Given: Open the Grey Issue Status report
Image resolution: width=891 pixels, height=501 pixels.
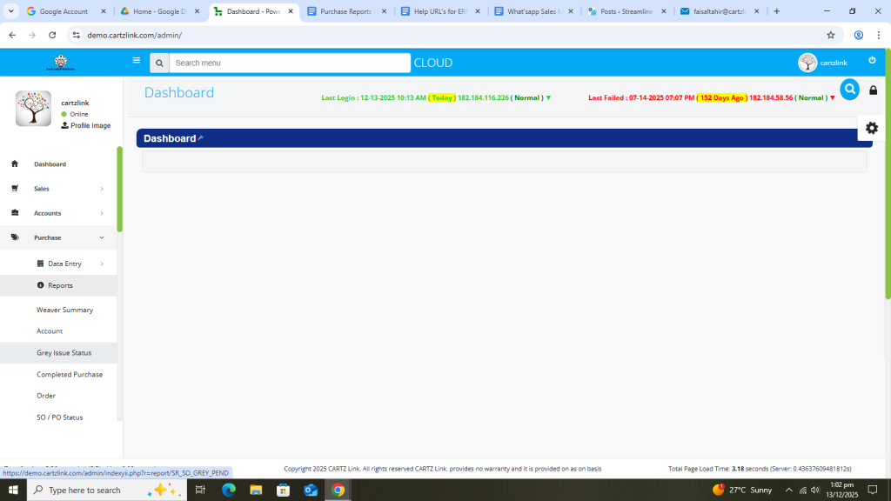Looking at the screenshot, I should click(x=64, y=353).
